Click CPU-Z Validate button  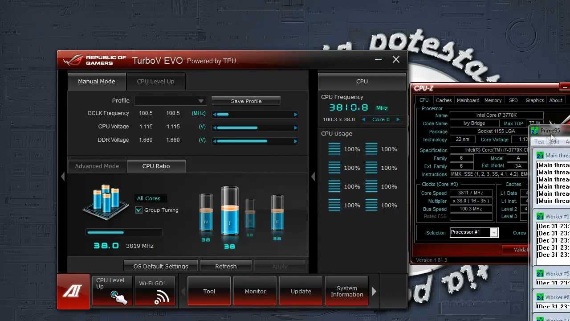pyautogui.click(x=516, y=250)
